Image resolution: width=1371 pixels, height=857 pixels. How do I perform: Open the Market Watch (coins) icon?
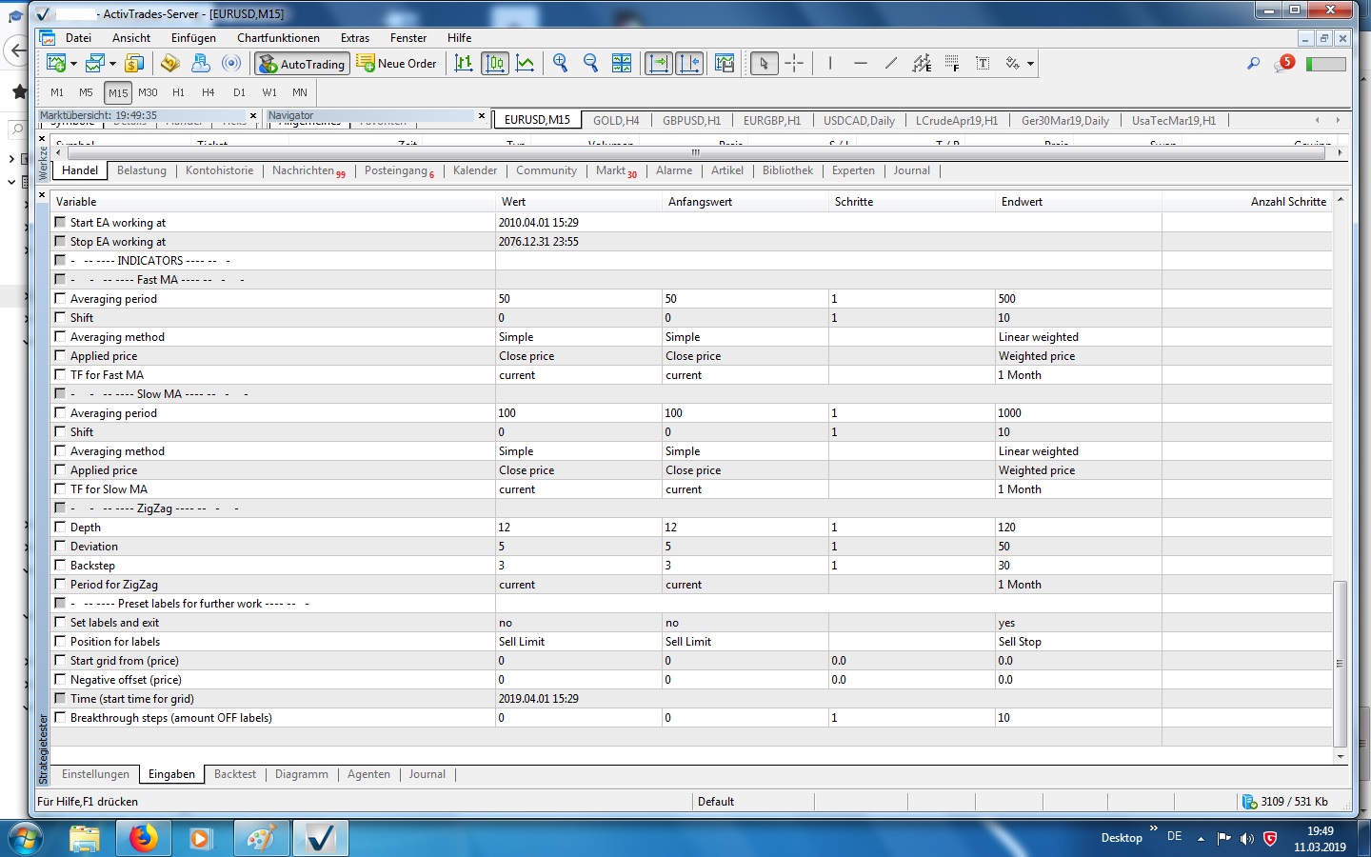click(x=134, y=64)
